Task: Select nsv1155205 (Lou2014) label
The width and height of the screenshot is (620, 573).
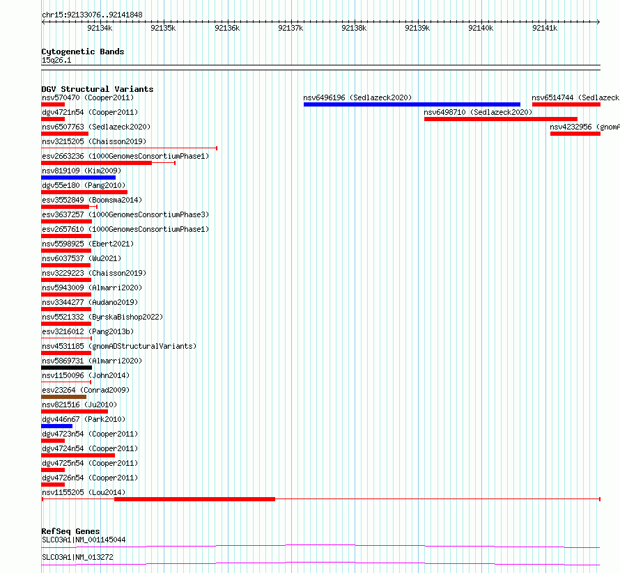Action: point(84,492)
